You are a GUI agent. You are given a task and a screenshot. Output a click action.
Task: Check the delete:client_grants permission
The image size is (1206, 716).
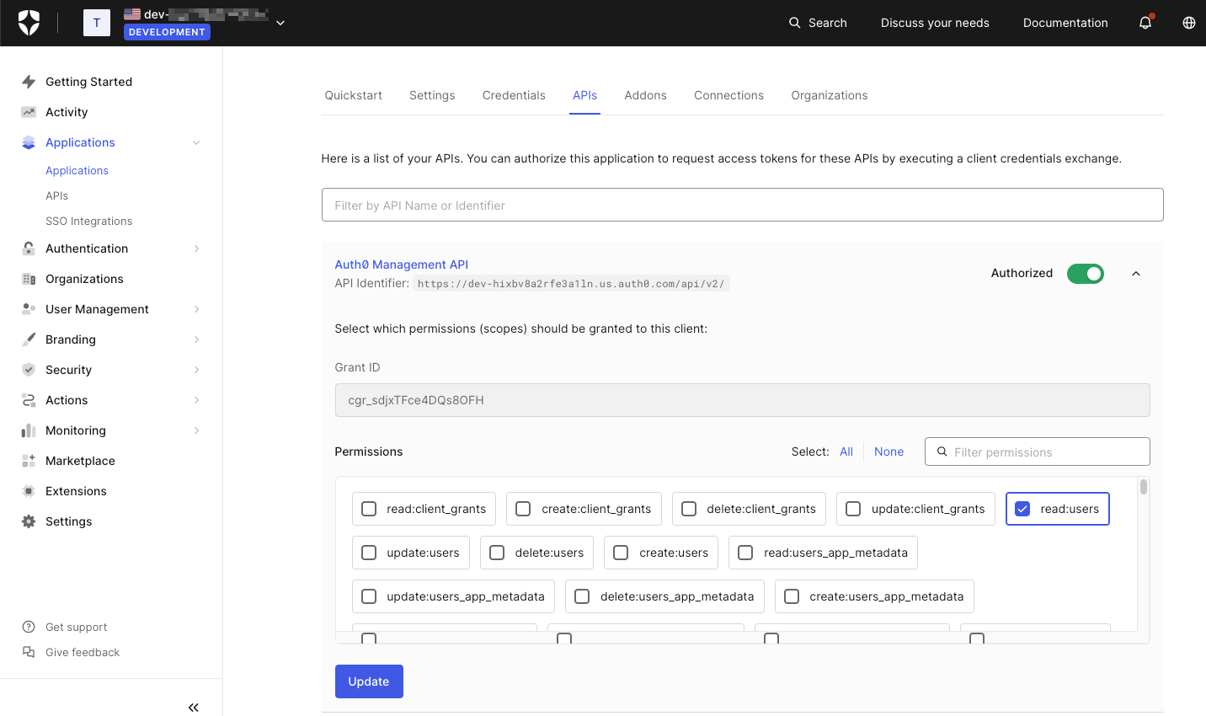(689, 509)
